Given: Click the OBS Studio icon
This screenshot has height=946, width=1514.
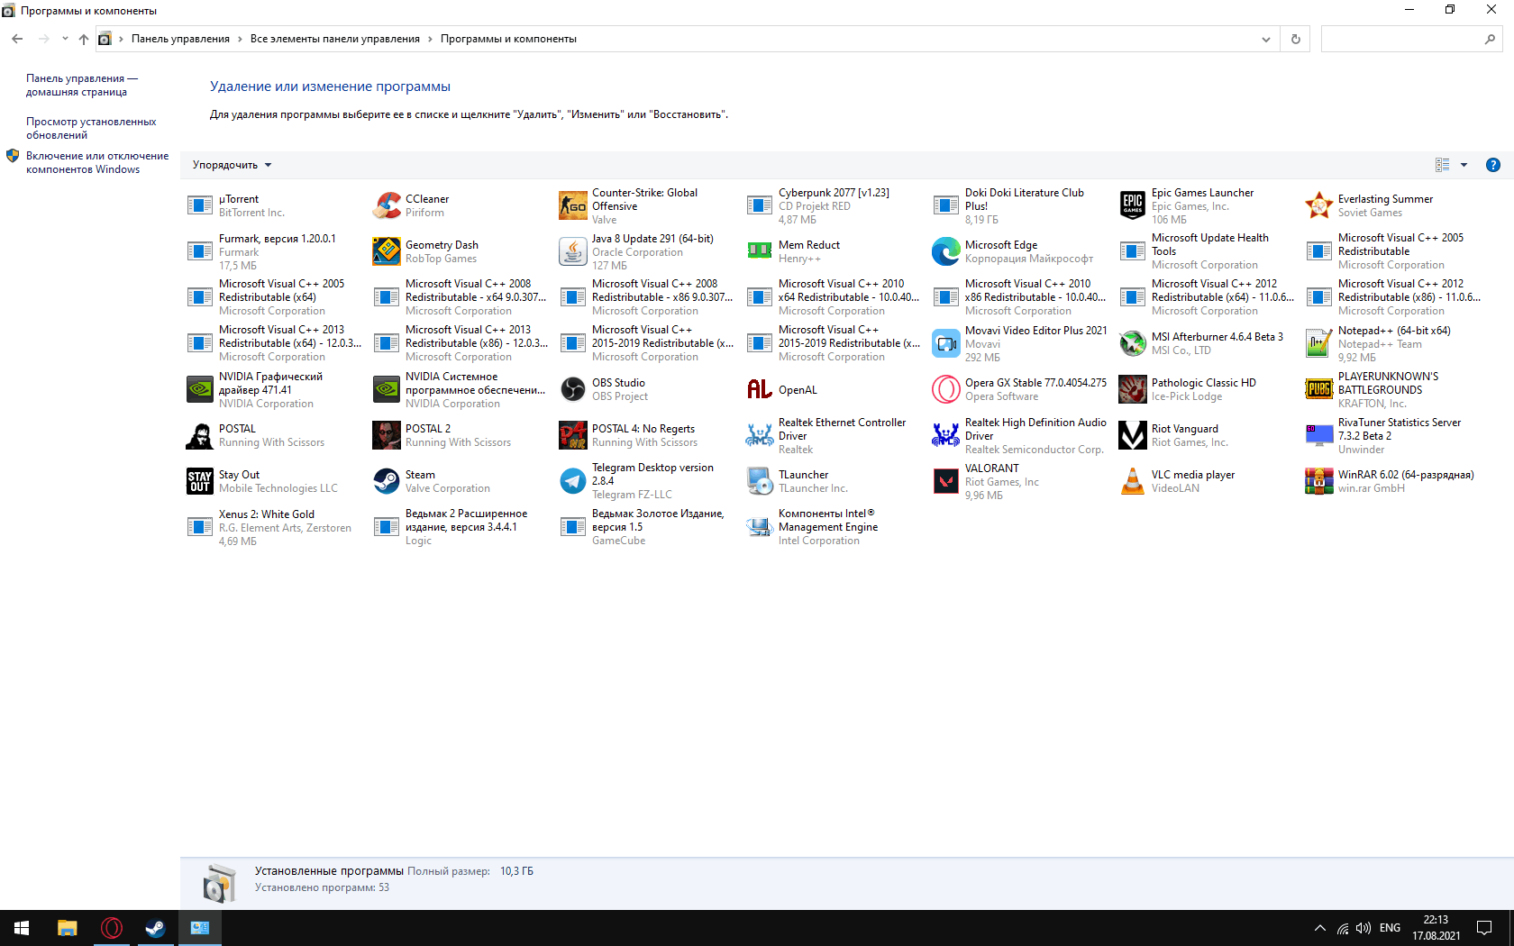Looking at the screenshot, I should 573,389.
